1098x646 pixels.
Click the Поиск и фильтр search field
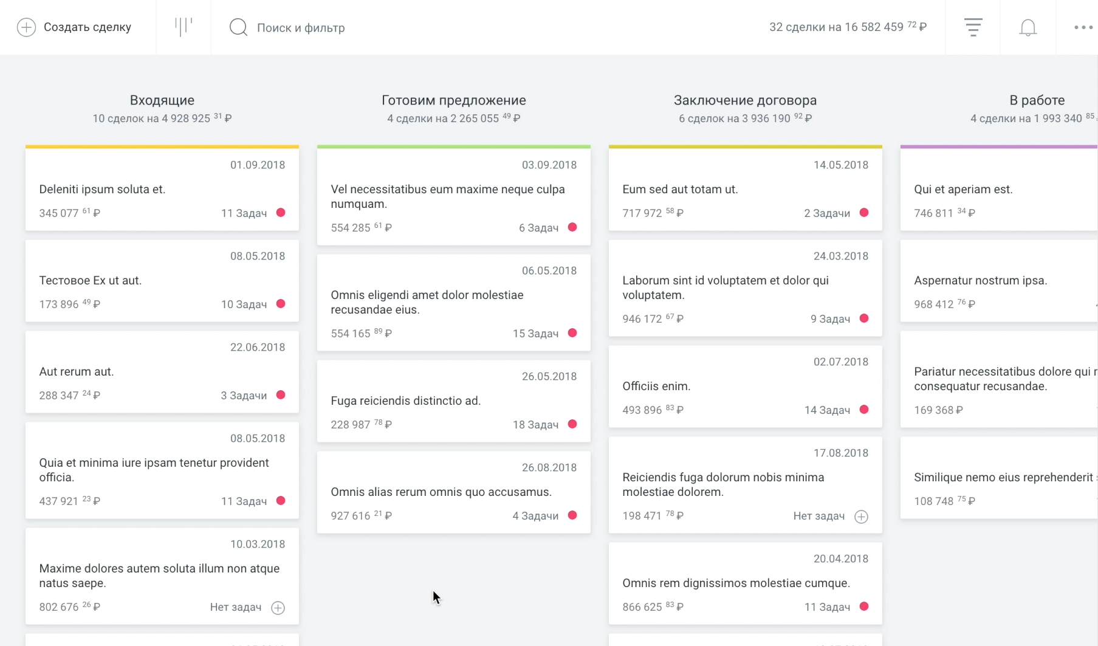coord(301,28)
